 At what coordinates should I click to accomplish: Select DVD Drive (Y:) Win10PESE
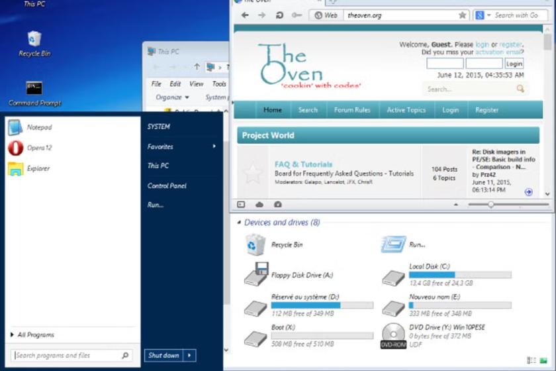(434, 336)
